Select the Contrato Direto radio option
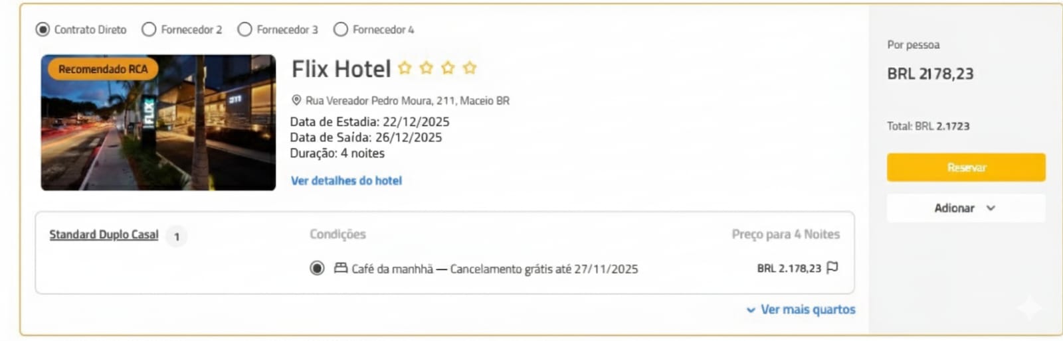 pos(43,29)
